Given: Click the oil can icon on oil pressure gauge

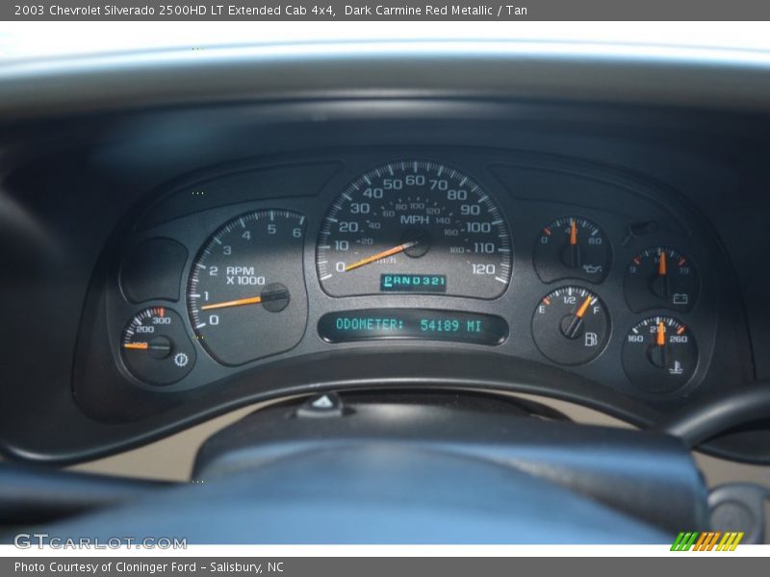Looking at the screenshot, I should point(592,269).
